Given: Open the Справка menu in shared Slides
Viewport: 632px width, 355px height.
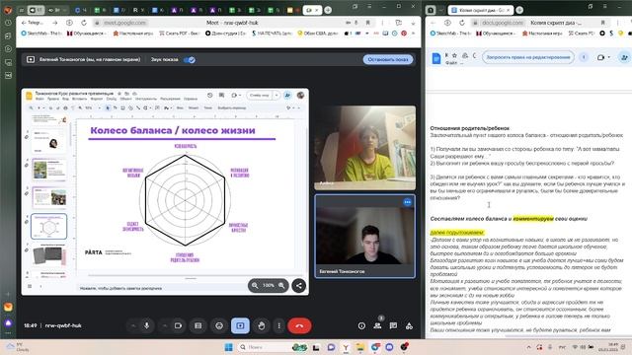Looking at the screenshot, I should point(191,99).
